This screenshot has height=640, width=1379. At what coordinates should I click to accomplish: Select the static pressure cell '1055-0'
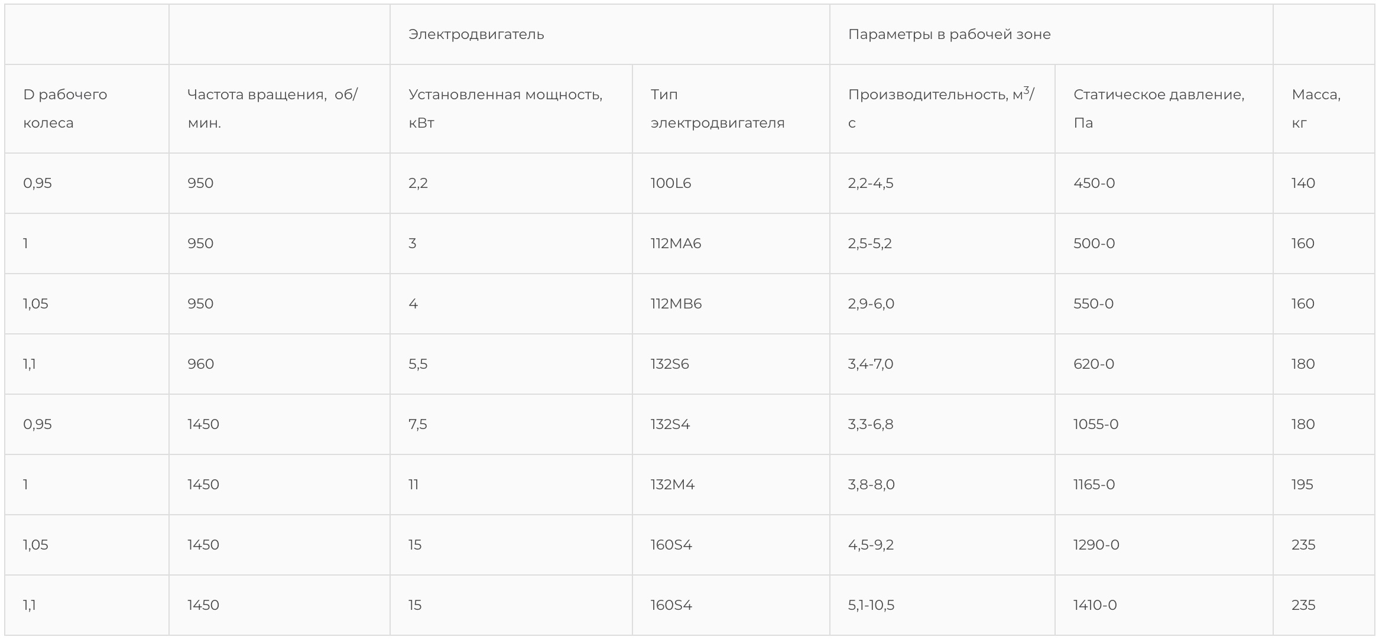[x=1095, y=424]
